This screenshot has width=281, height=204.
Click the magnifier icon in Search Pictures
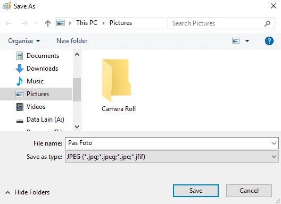pyautogui.click(x=267, y=23)
